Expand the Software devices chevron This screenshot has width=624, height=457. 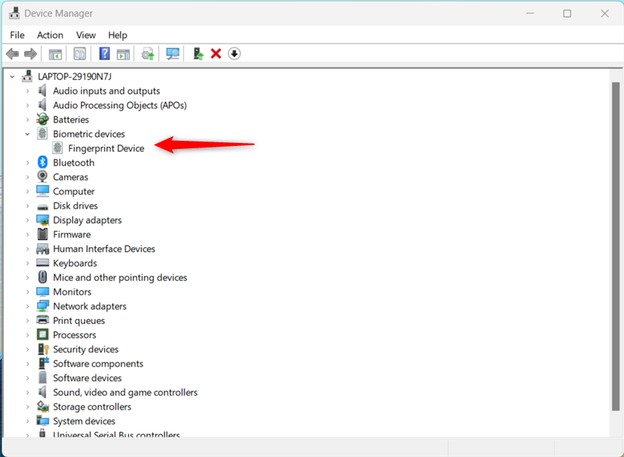pos(27,378)
